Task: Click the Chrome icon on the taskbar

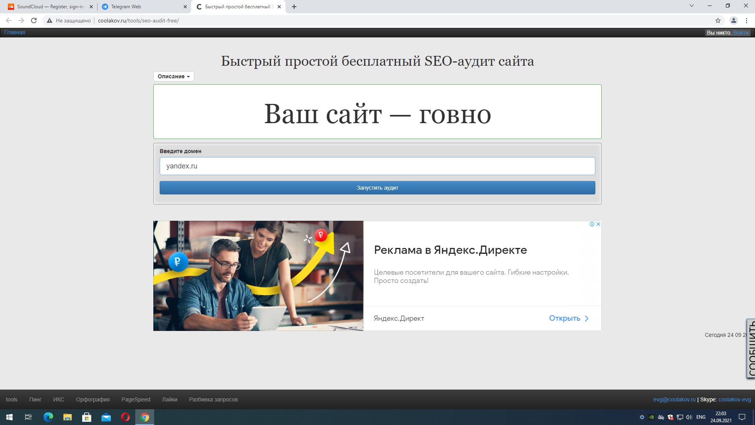Action: [145, 417]
